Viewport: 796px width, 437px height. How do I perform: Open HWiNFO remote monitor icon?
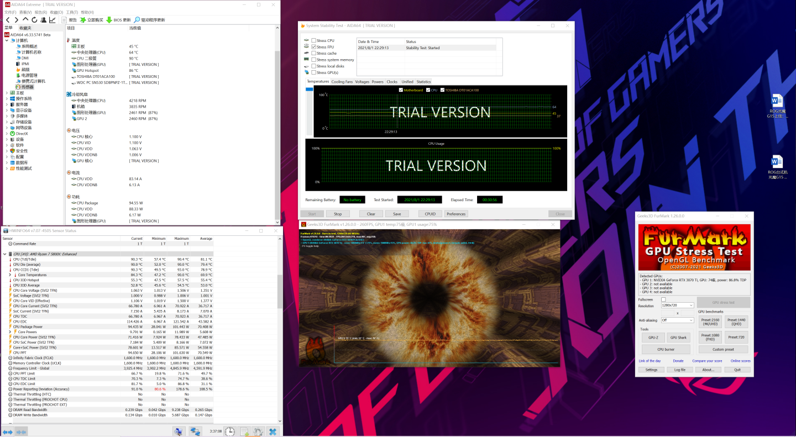point(179,431)
